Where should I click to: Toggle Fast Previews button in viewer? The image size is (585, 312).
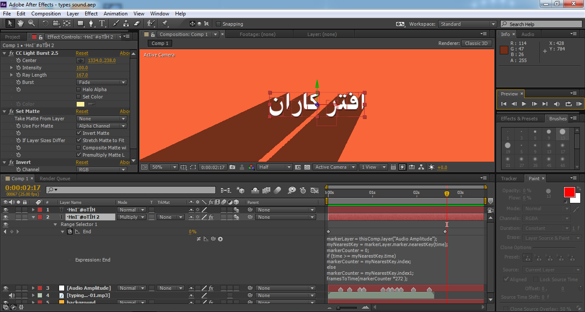pos(403,167)
